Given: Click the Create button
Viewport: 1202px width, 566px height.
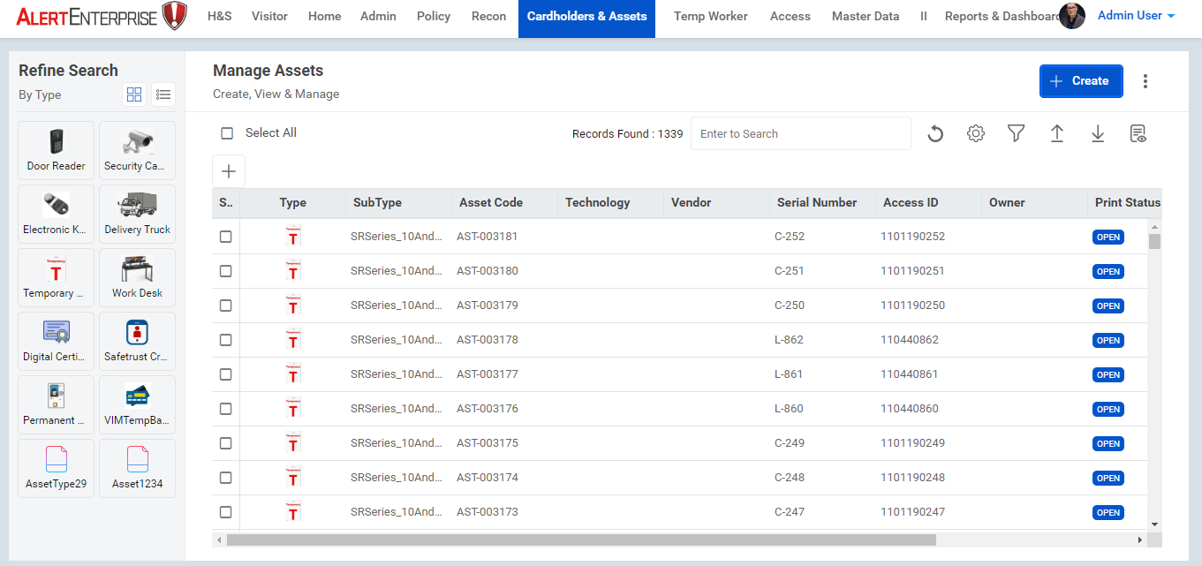Looking at the screenshot, I should point(1080,81).
